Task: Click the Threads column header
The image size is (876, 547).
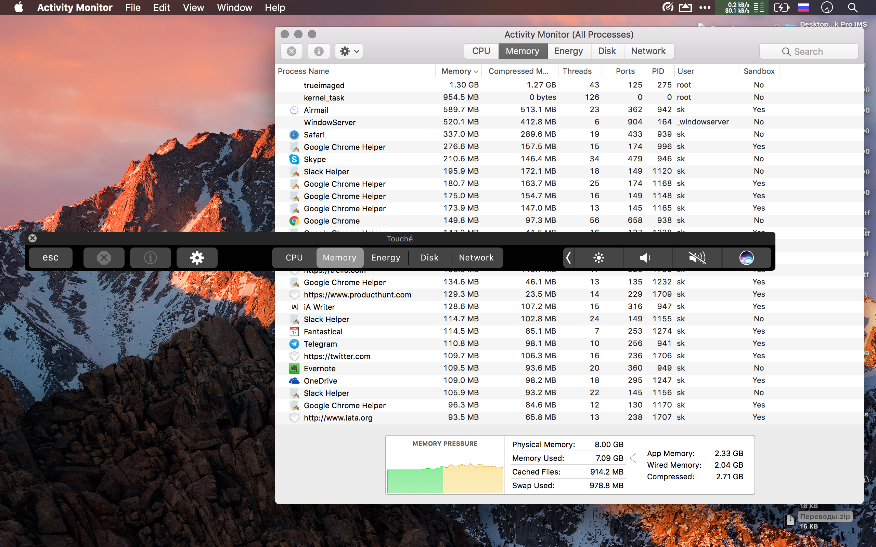Action: point(577,71)
